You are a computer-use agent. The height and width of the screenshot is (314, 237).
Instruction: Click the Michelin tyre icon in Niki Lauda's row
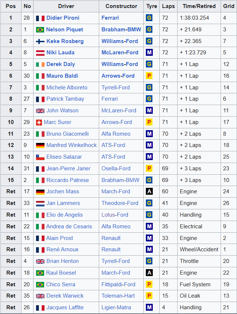click(149, 53)
